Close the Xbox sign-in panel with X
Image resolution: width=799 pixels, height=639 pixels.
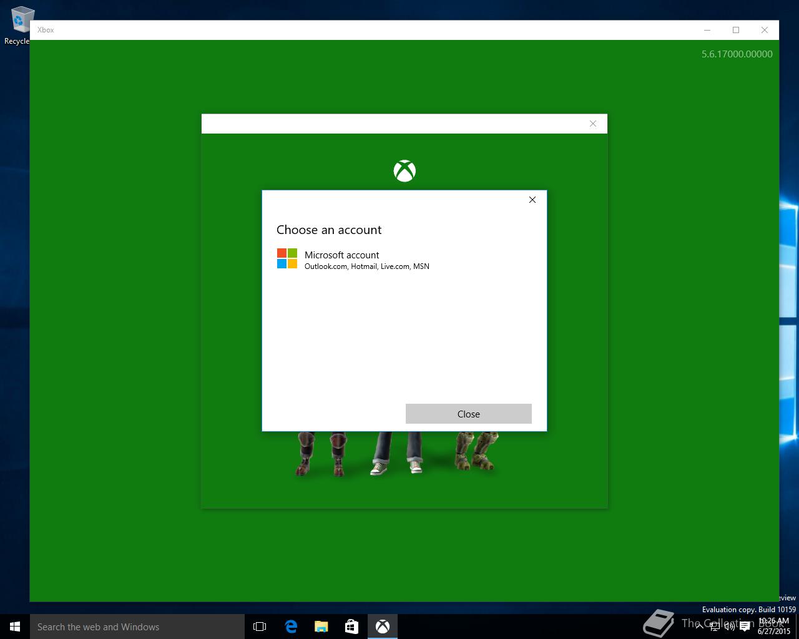[593, 124]
